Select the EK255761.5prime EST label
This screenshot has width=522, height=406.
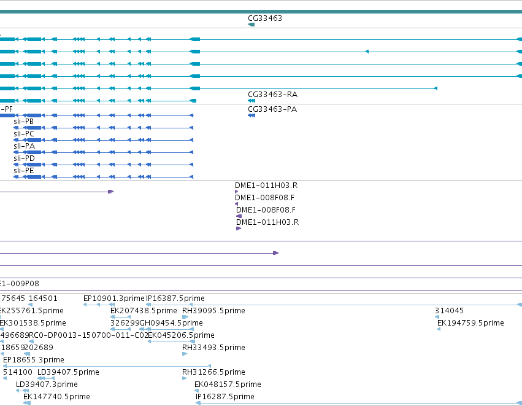31,311
